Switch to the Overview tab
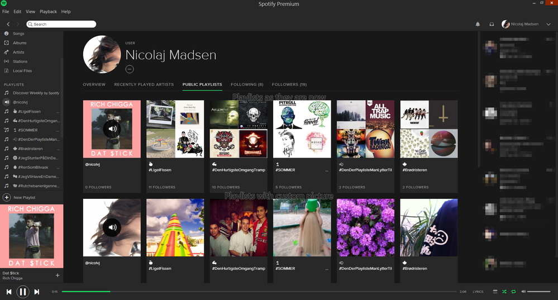Image resolution: width=558 pixels, height=300 pixels. tap(94, 84)
